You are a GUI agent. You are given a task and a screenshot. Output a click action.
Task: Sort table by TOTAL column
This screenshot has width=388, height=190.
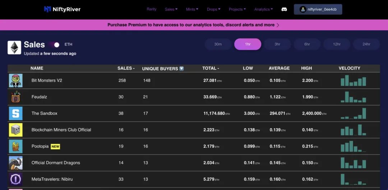pos(211,68)
